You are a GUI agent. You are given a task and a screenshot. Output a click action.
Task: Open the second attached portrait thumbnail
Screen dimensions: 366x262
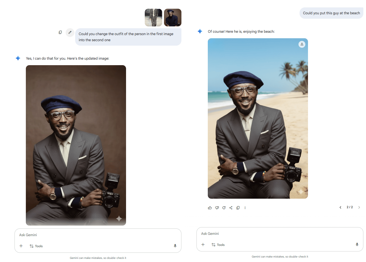click(x=173, y=18)
